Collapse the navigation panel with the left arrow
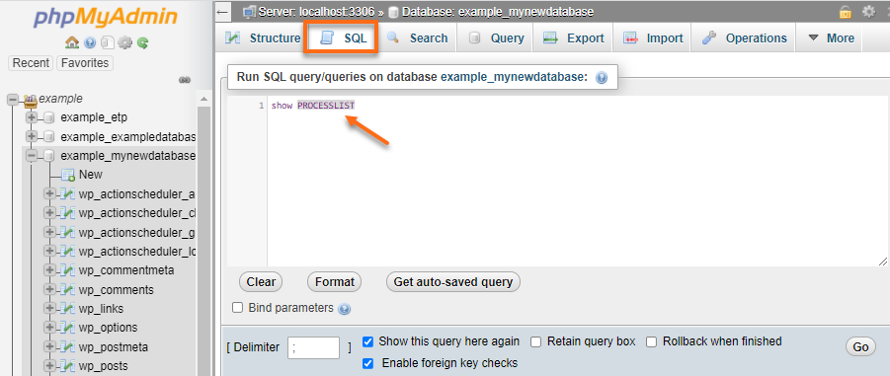890x376 pixels. (223, 12)
